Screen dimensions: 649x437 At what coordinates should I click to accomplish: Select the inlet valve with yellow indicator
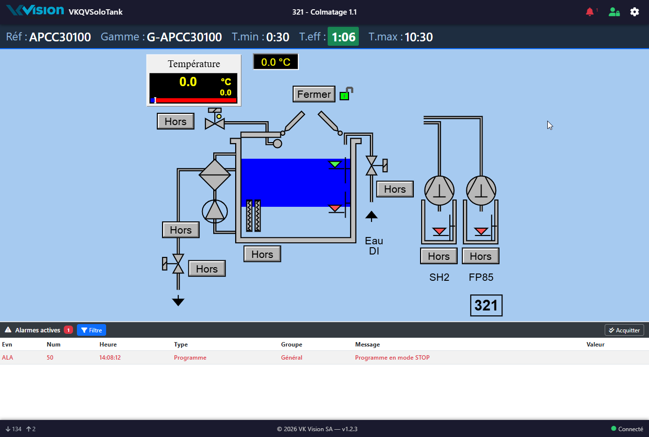point(215,120)
